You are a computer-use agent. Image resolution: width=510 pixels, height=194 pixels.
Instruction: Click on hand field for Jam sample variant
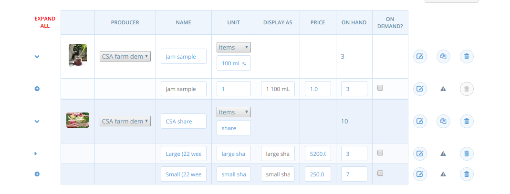click(x=354, y=89)
